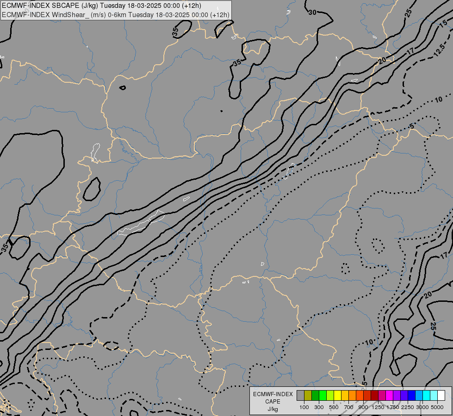Click legend tick label 1750
The height and width of the screenshot is (416, 453).
coord(393,407)
